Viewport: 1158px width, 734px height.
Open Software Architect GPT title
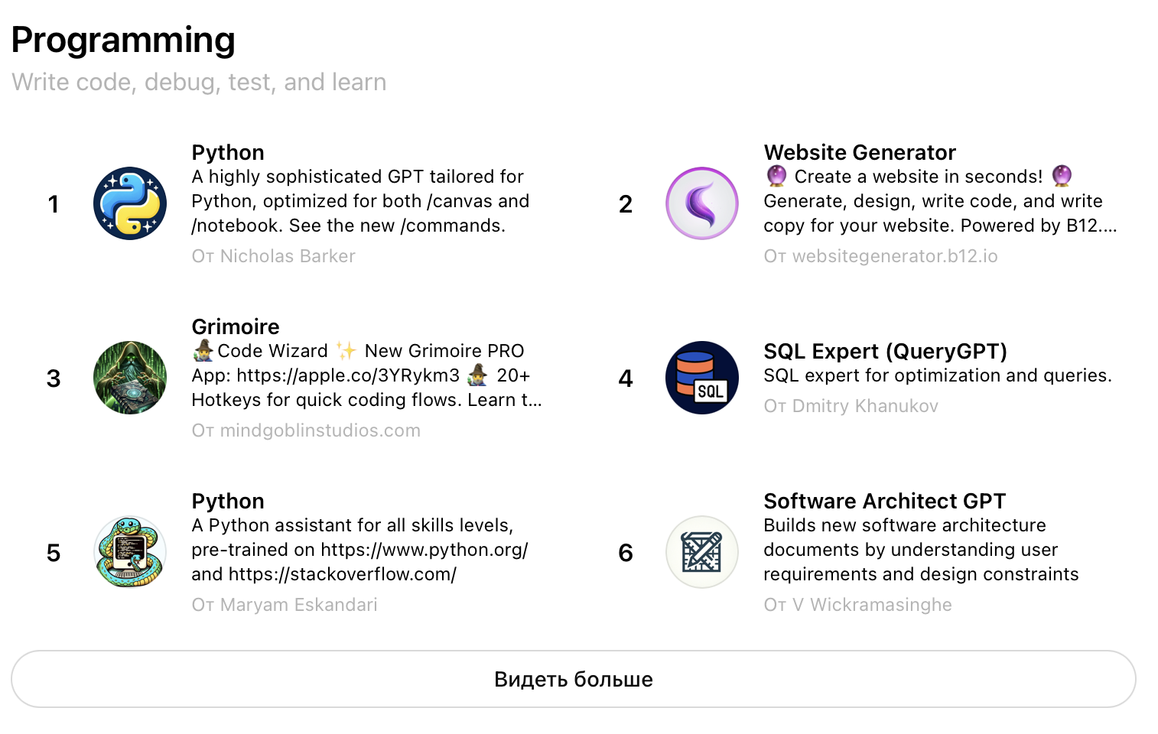click(884, 501)
